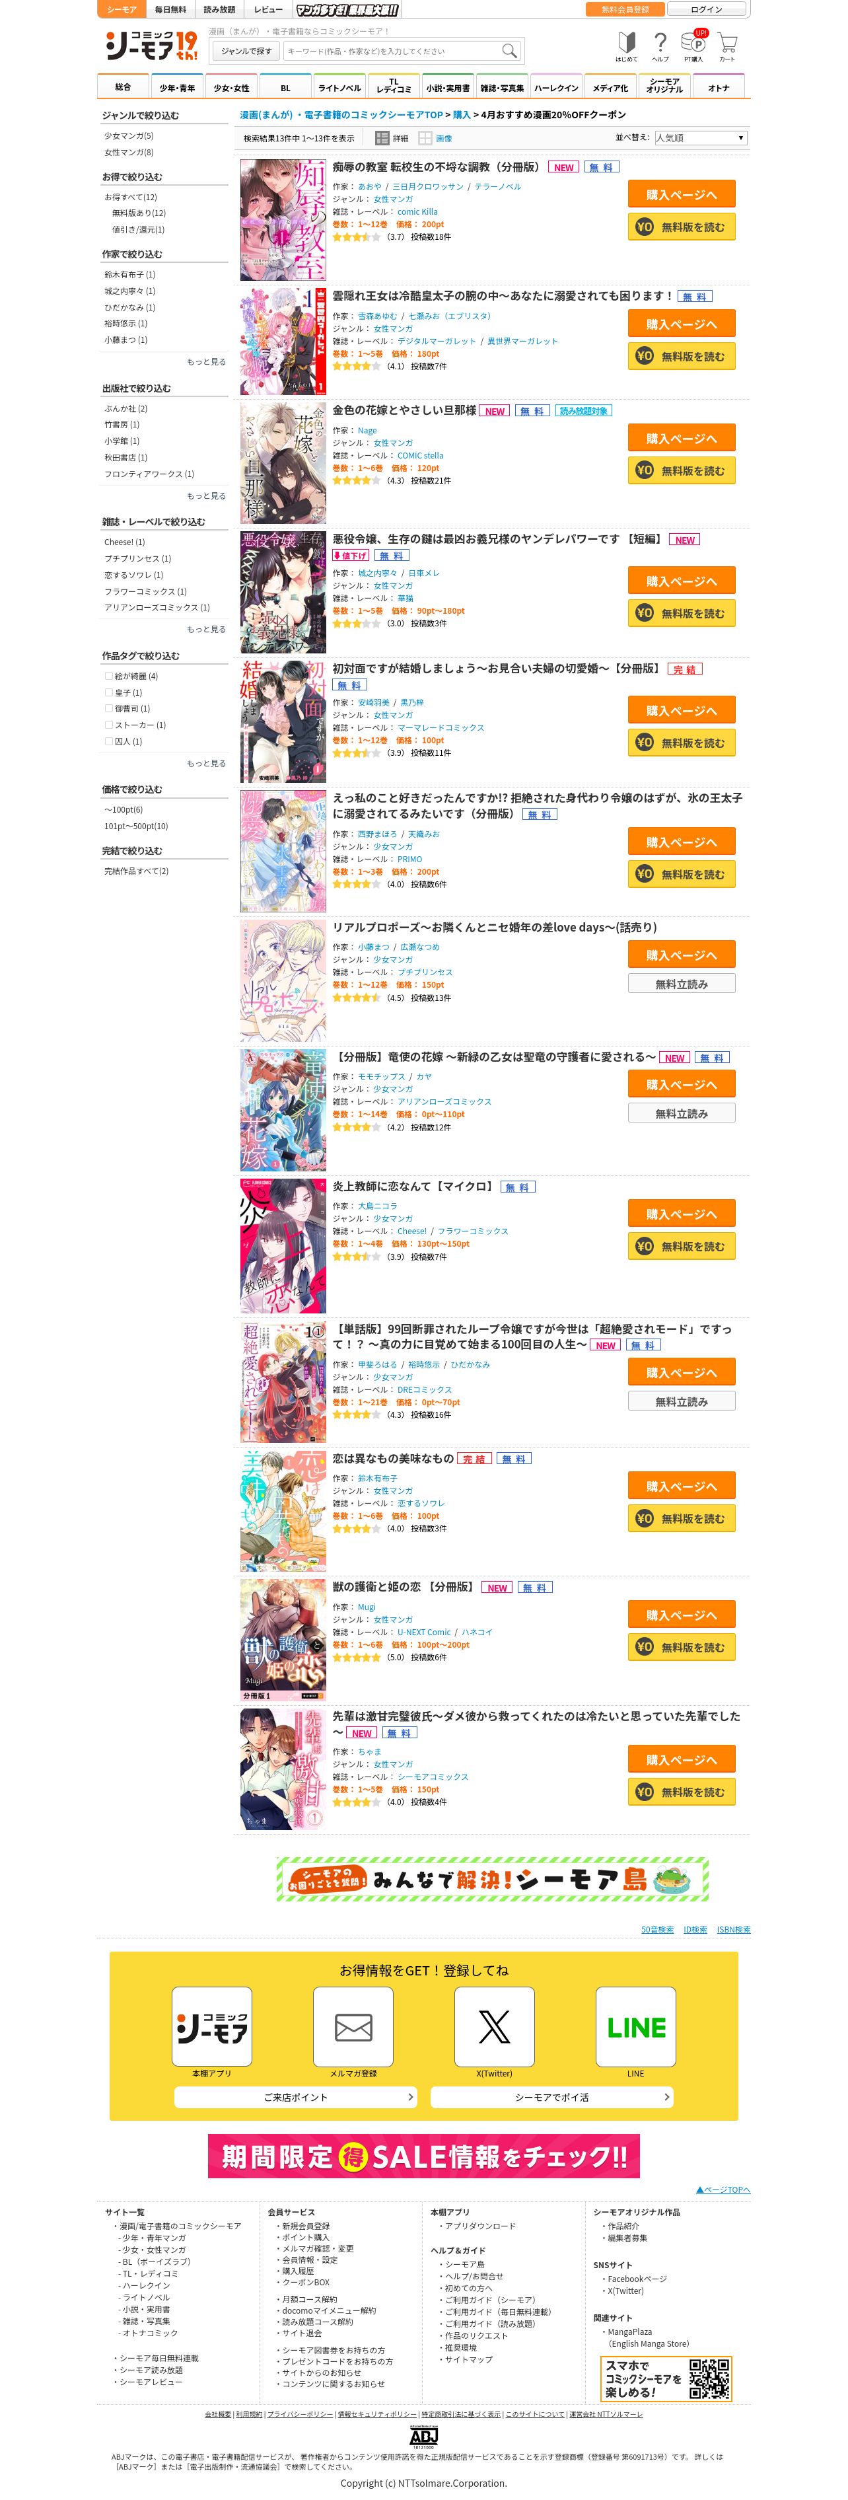Click 購入ページへ for 痴辱の教室
Screen dimensions: 848x2500
click(x=681, y=195)
